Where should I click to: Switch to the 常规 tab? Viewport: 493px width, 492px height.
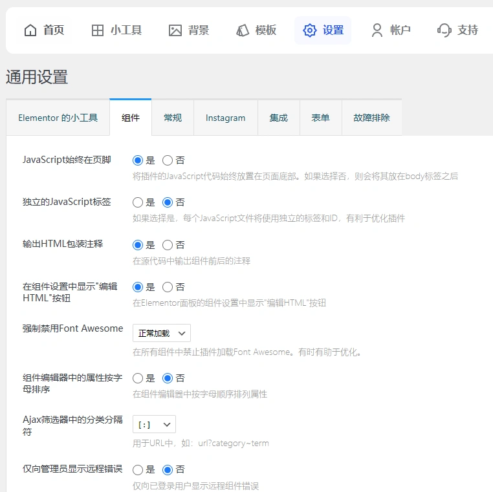173,118
